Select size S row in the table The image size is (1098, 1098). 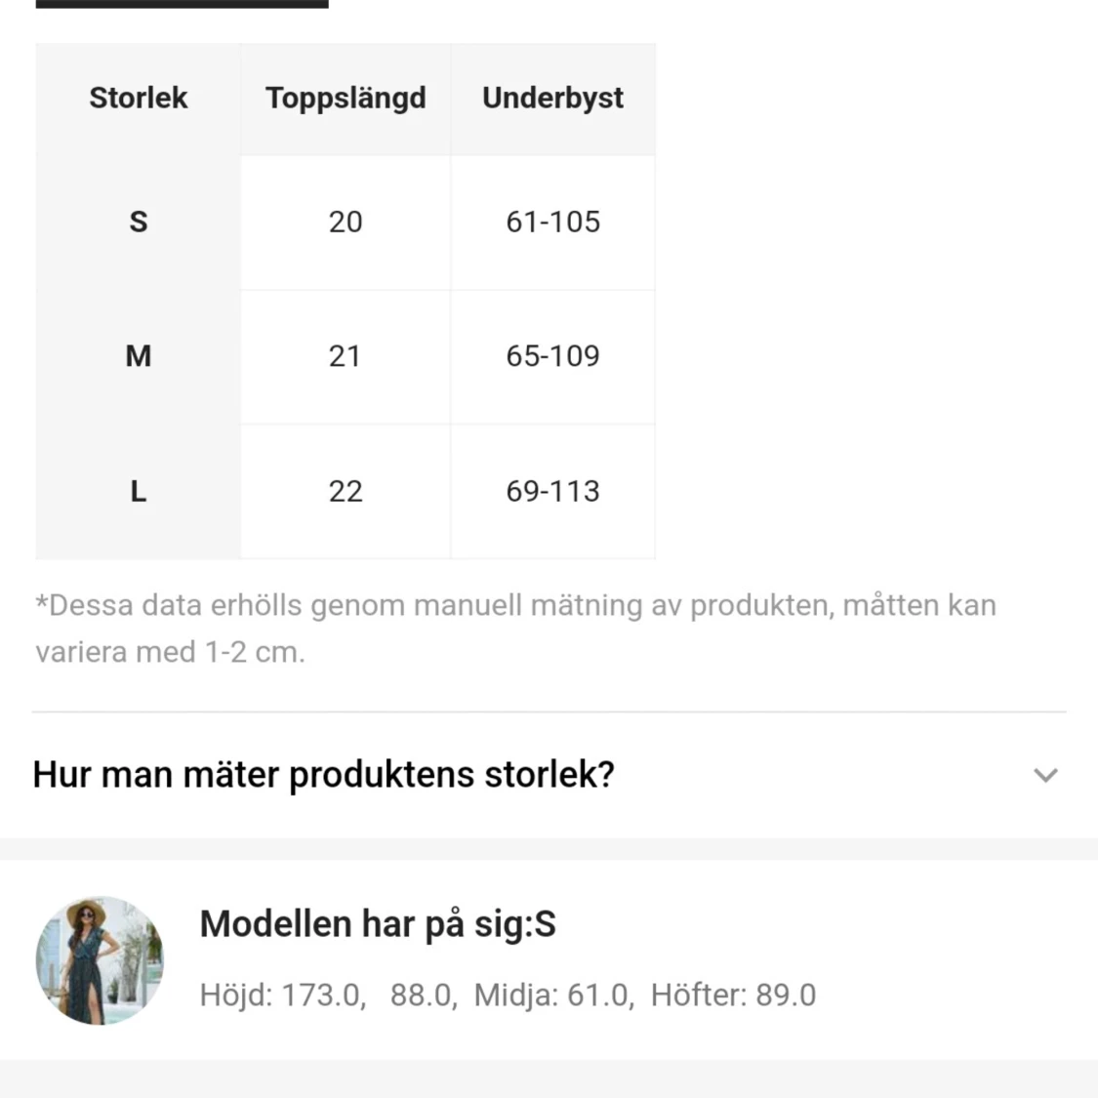click(139, 222)
